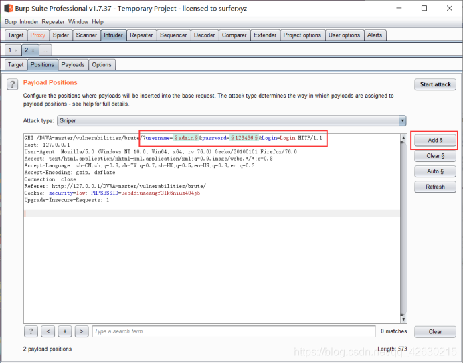Click the Refresh button
This screenshot has height=364, width=463.
pyautogui.click(x=436, y=187)
